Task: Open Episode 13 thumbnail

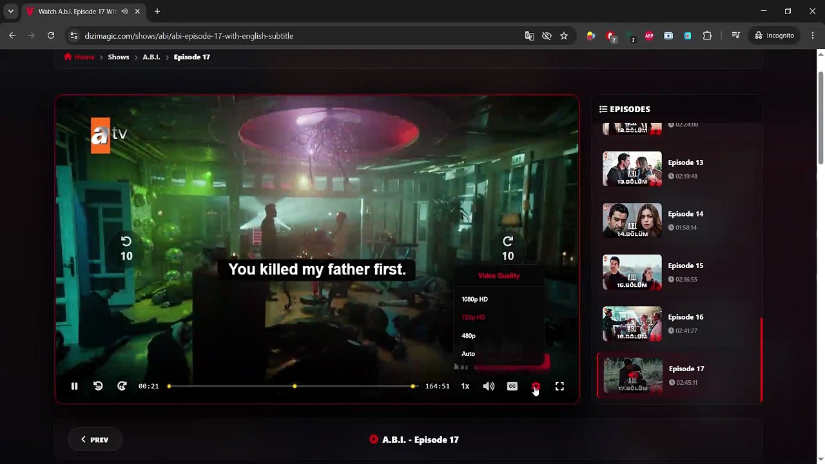Action: point(632,169)
